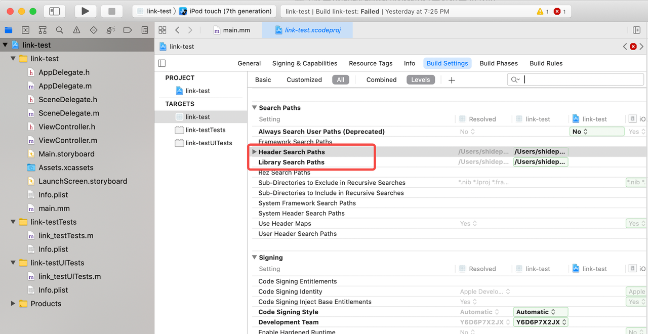Viewport: 648px width, 334px height.
Task: Open Development Team Y6D6P7X2JX dropdown
Action: pos(540,322)
